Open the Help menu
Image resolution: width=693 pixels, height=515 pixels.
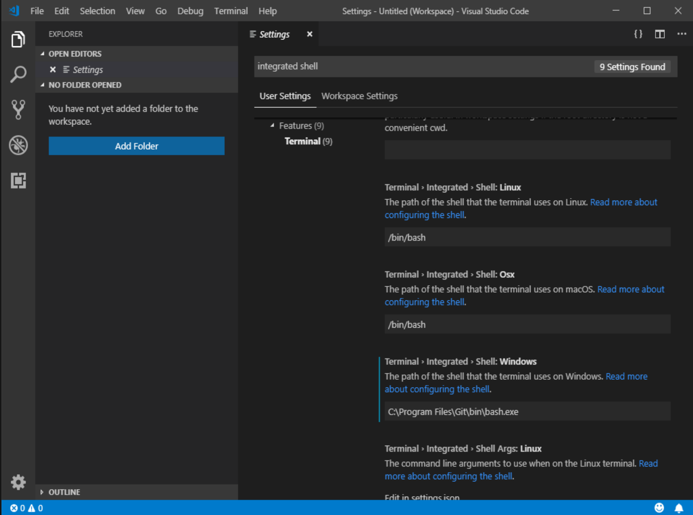point(267,11)
